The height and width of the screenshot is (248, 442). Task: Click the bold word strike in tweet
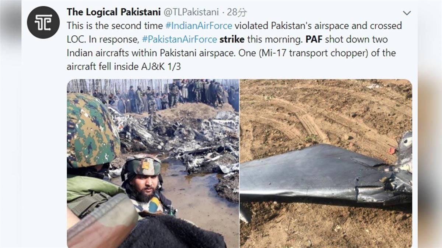[232, 39]
